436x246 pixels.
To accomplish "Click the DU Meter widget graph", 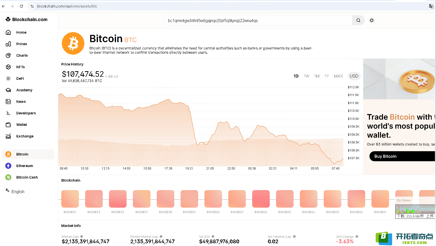I will pyautogui.click(x=415, y=209).
